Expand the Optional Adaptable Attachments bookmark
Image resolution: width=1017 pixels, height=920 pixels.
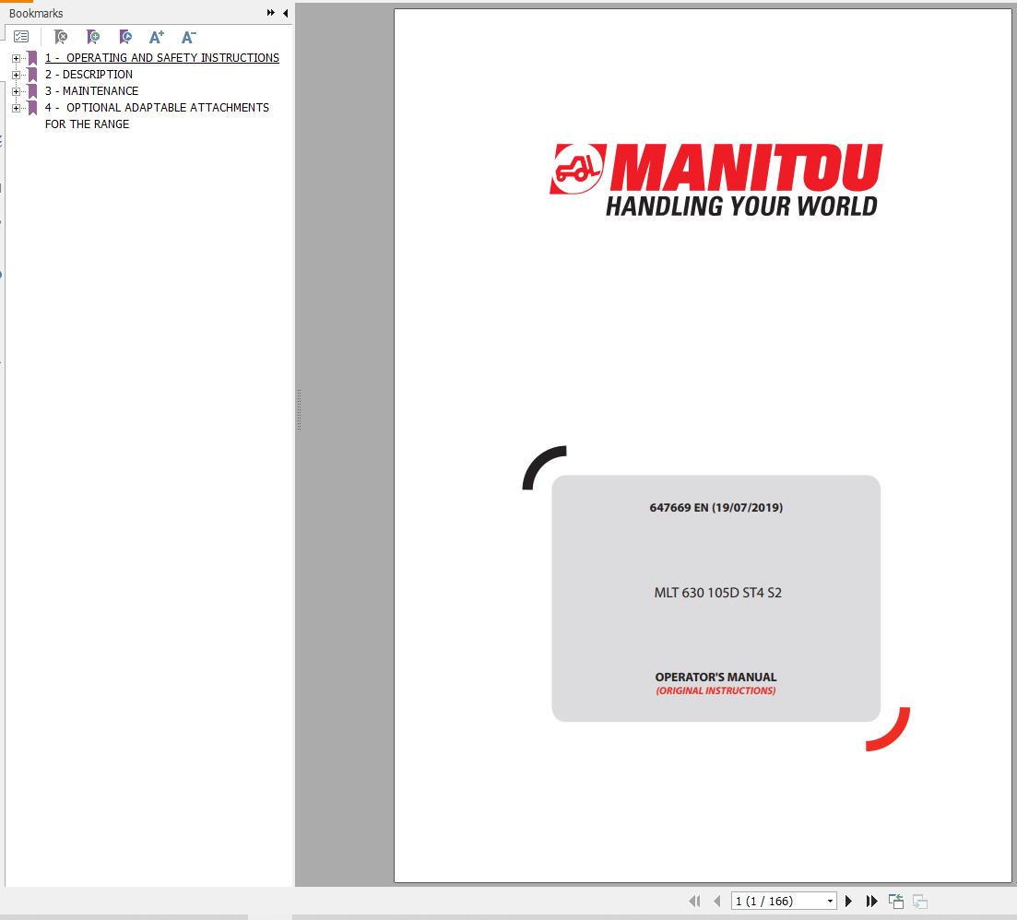point(17,108)
